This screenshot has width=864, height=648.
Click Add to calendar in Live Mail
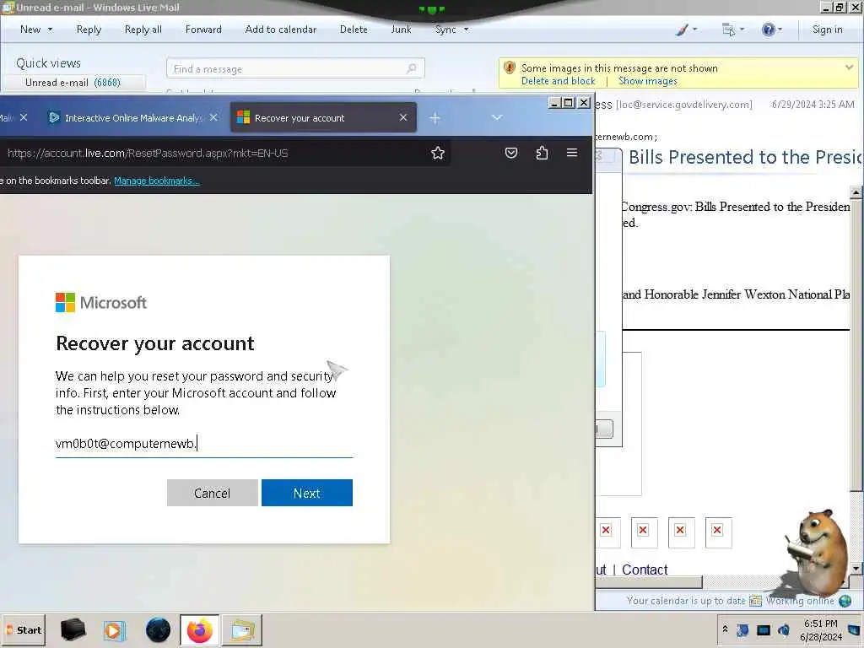coord(280,30)
